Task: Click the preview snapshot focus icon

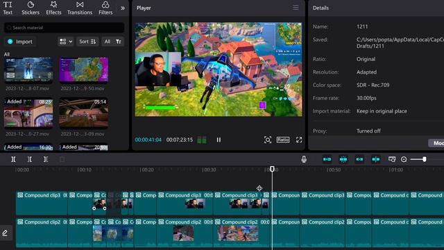Action: click(x=268, y=140)
